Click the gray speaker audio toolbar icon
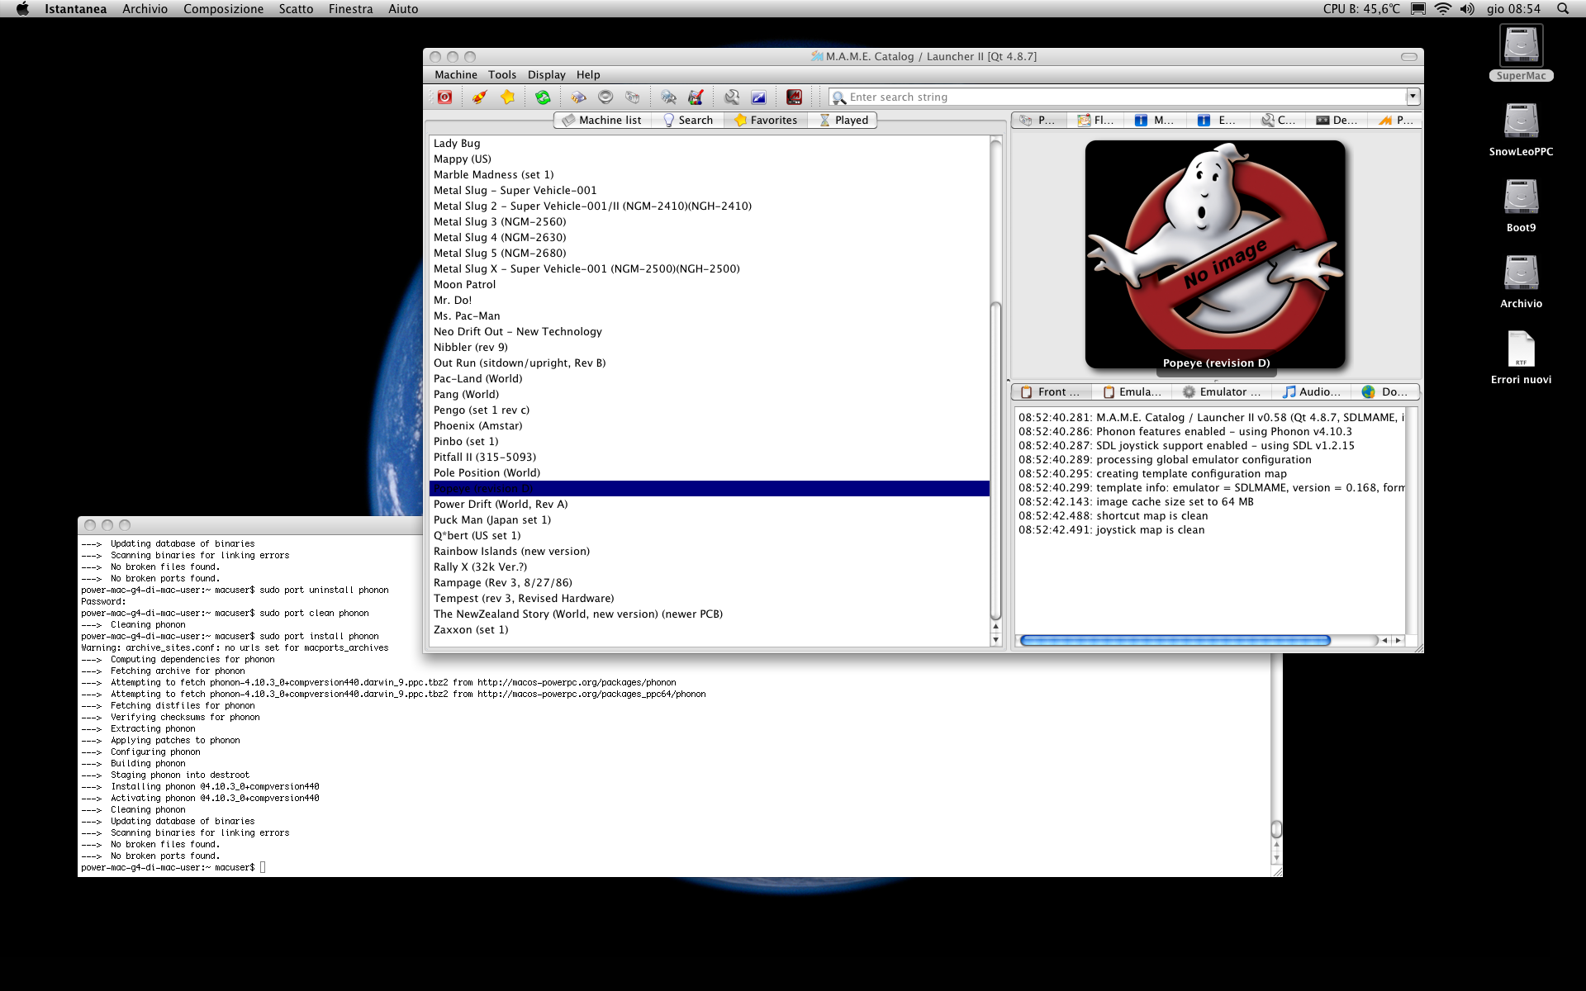 605,97
